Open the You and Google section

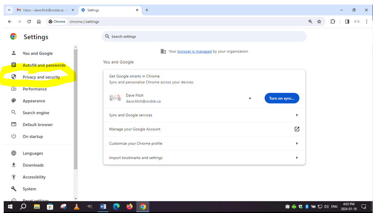tap(38, 53)
